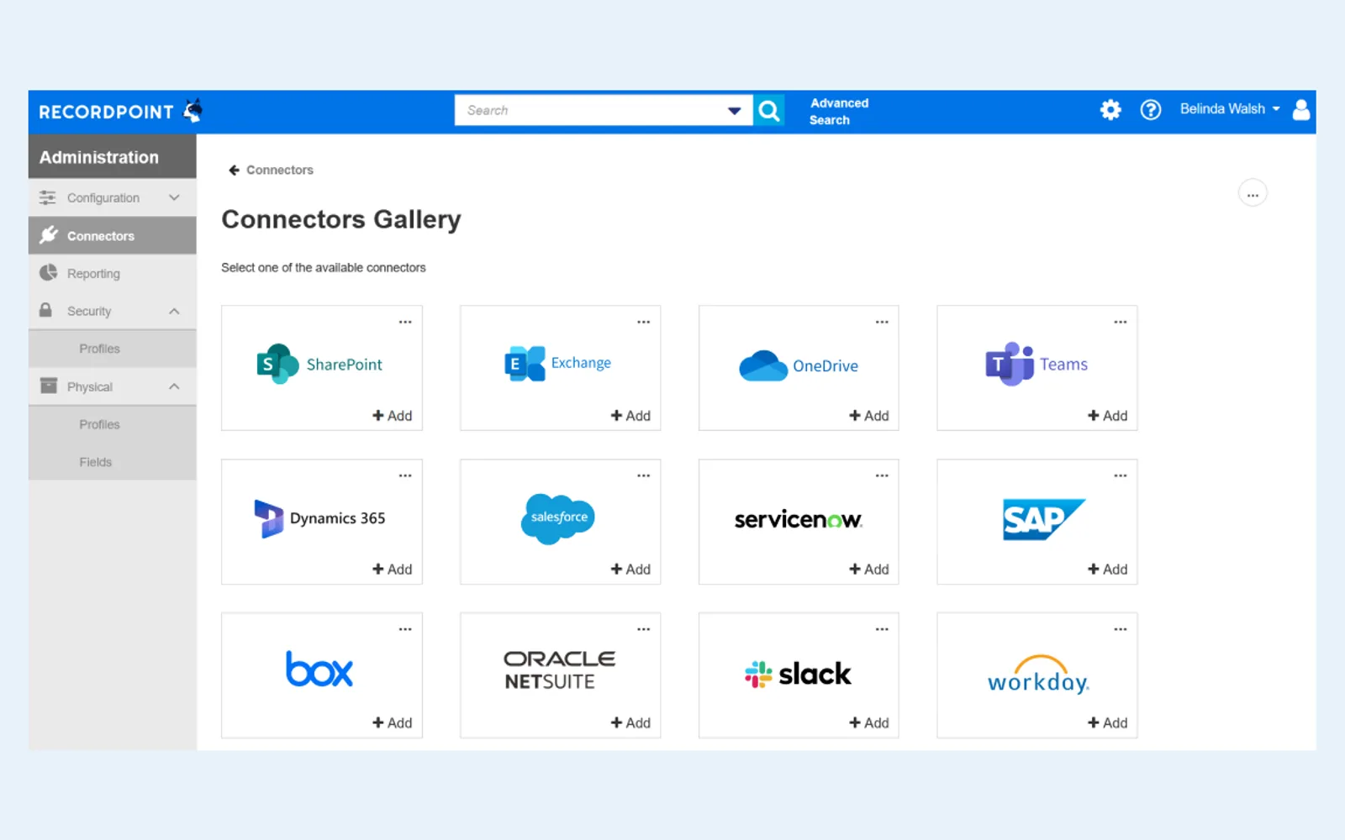Add the Oracle NetSuite connector
Screen dimensions: 1345x840
[x=630, y=723]
